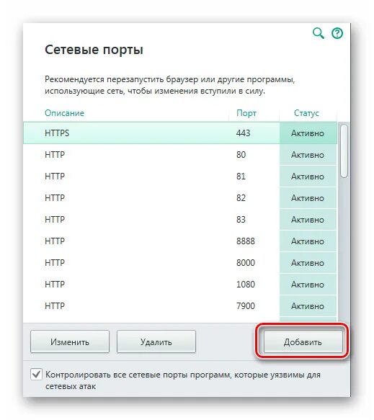Select port 81 cell
374x420 pixels.
click(x=241, y=177)
